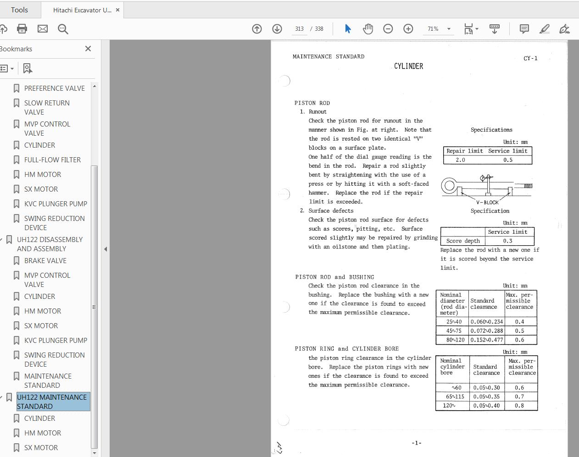579x457 pixels.
Task: Click bookmark icon beside BRAKE VALVE
Action: pyautogui.click(x=17, y=260)
